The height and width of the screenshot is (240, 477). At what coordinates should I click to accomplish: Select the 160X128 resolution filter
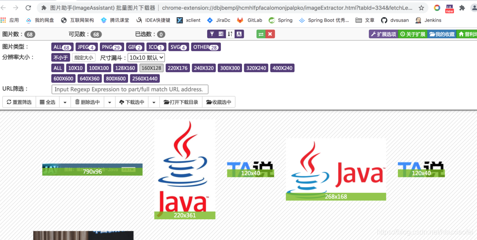point(151,68)
